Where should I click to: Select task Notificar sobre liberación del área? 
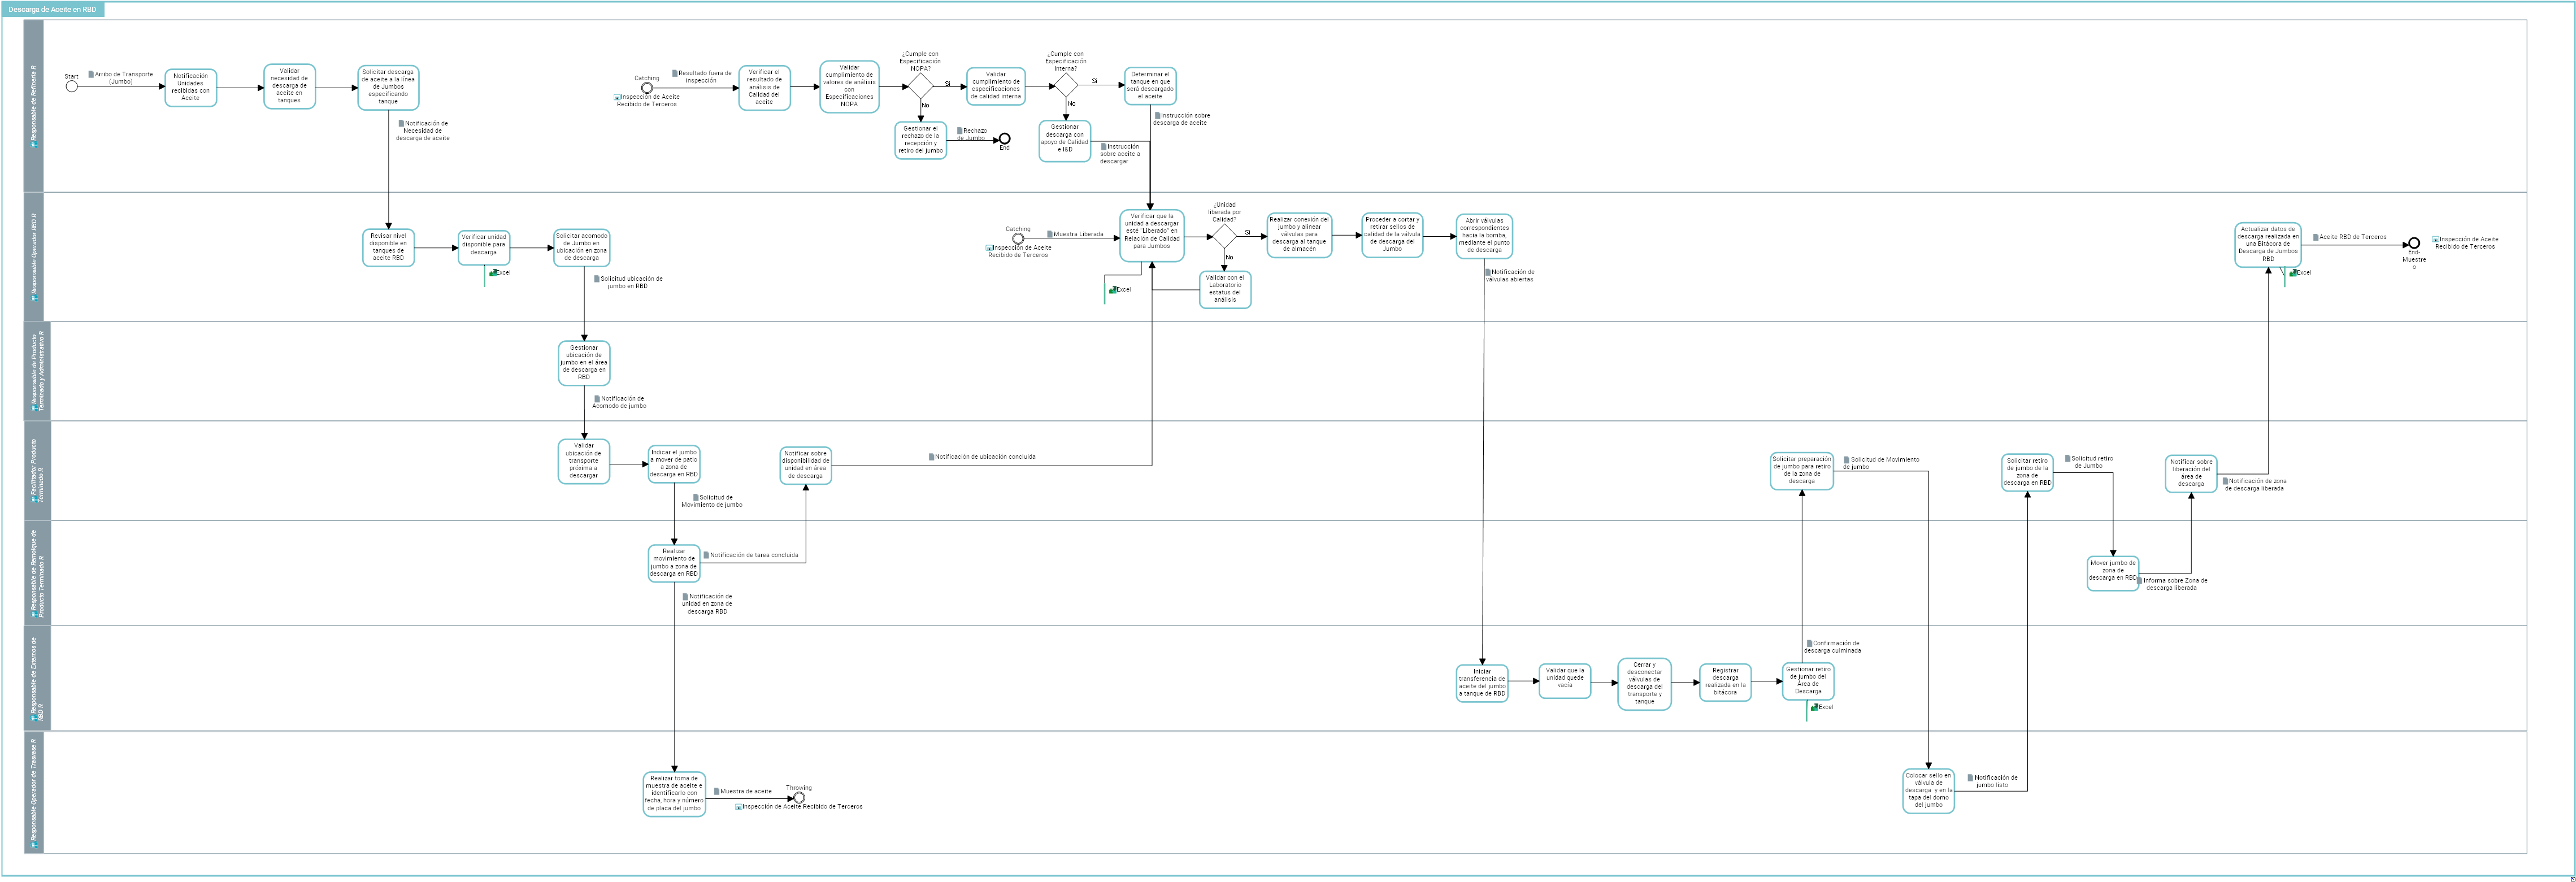click(2191, 474)
